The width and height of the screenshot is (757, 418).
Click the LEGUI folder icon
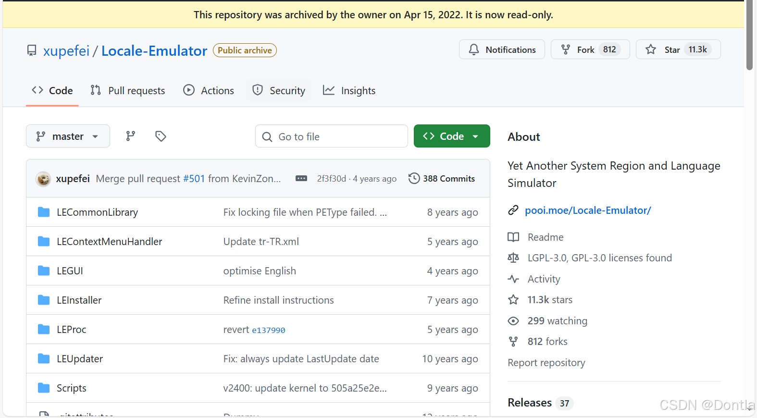pyautogui.click(x=44, y=270)
